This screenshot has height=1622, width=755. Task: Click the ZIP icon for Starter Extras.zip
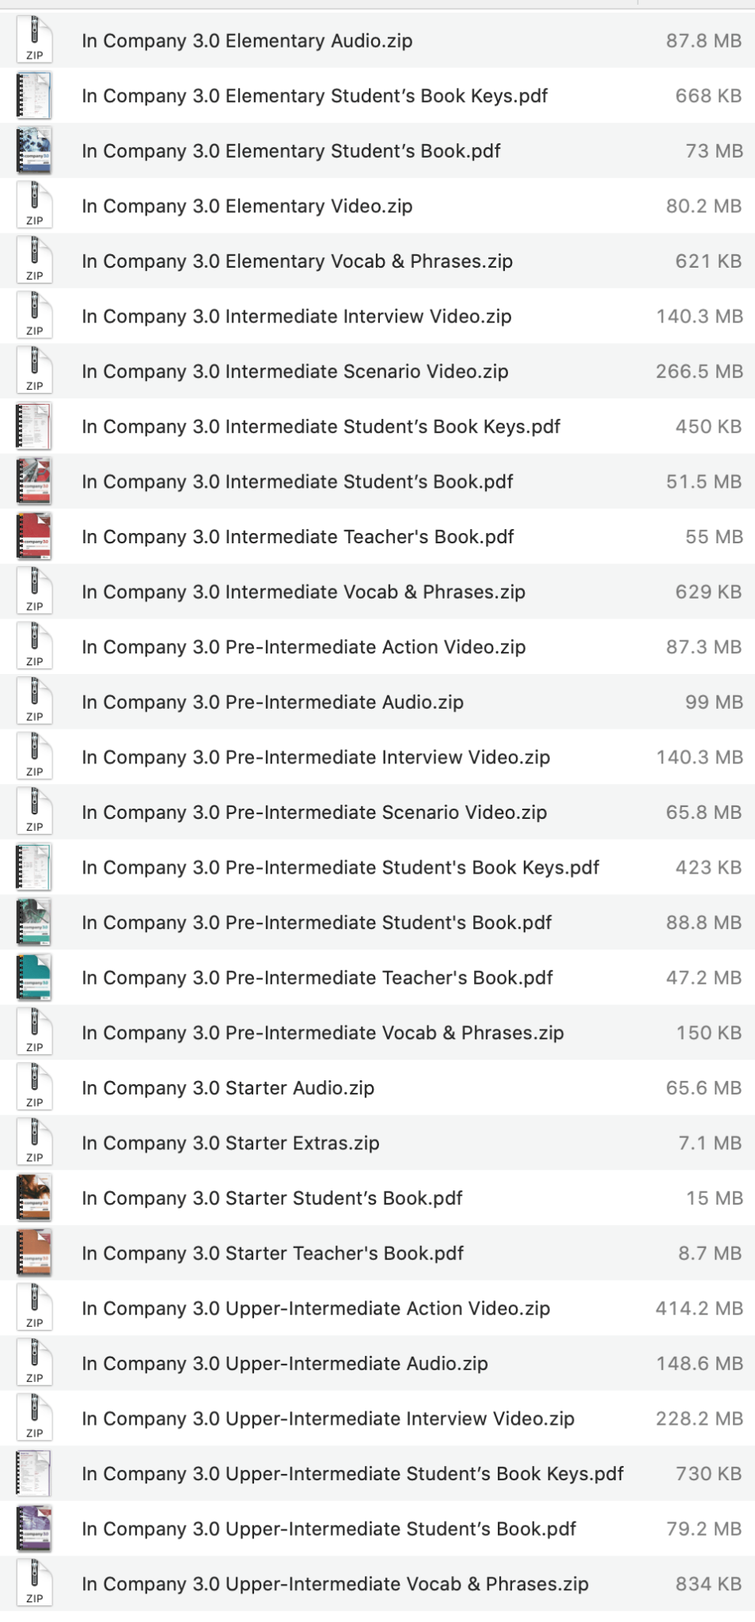(33, 1143)
